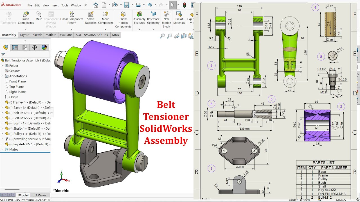Click Show Hidden Components
This screenshot has height=202, width=360.
[x=123, y=20]
